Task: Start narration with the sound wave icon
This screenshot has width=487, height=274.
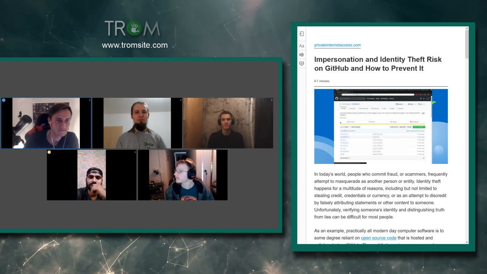Action: pyautogui.click(x=301, y=55)
